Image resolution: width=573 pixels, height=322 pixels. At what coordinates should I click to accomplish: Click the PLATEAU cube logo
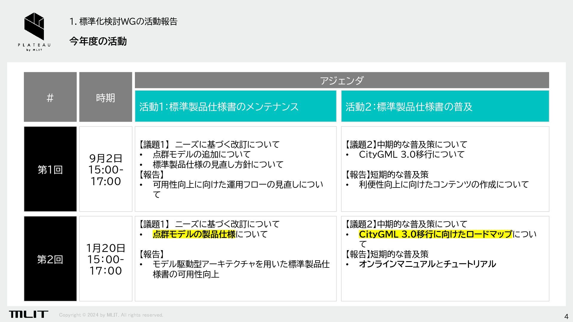(34, 26)
